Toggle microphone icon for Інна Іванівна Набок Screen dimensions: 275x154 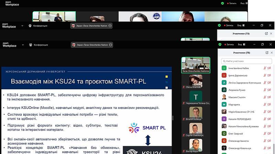(265, 68)
